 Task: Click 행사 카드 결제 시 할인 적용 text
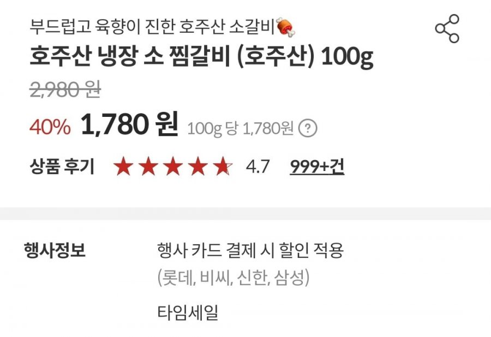[250, 250]
